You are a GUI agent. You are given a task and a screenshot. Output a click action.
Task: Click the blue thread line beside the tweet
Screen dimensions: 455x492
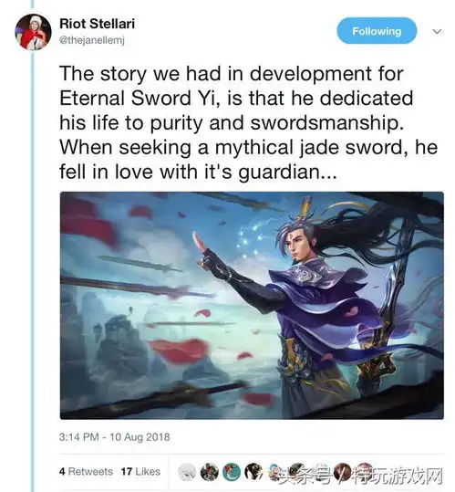click(33, 270)
